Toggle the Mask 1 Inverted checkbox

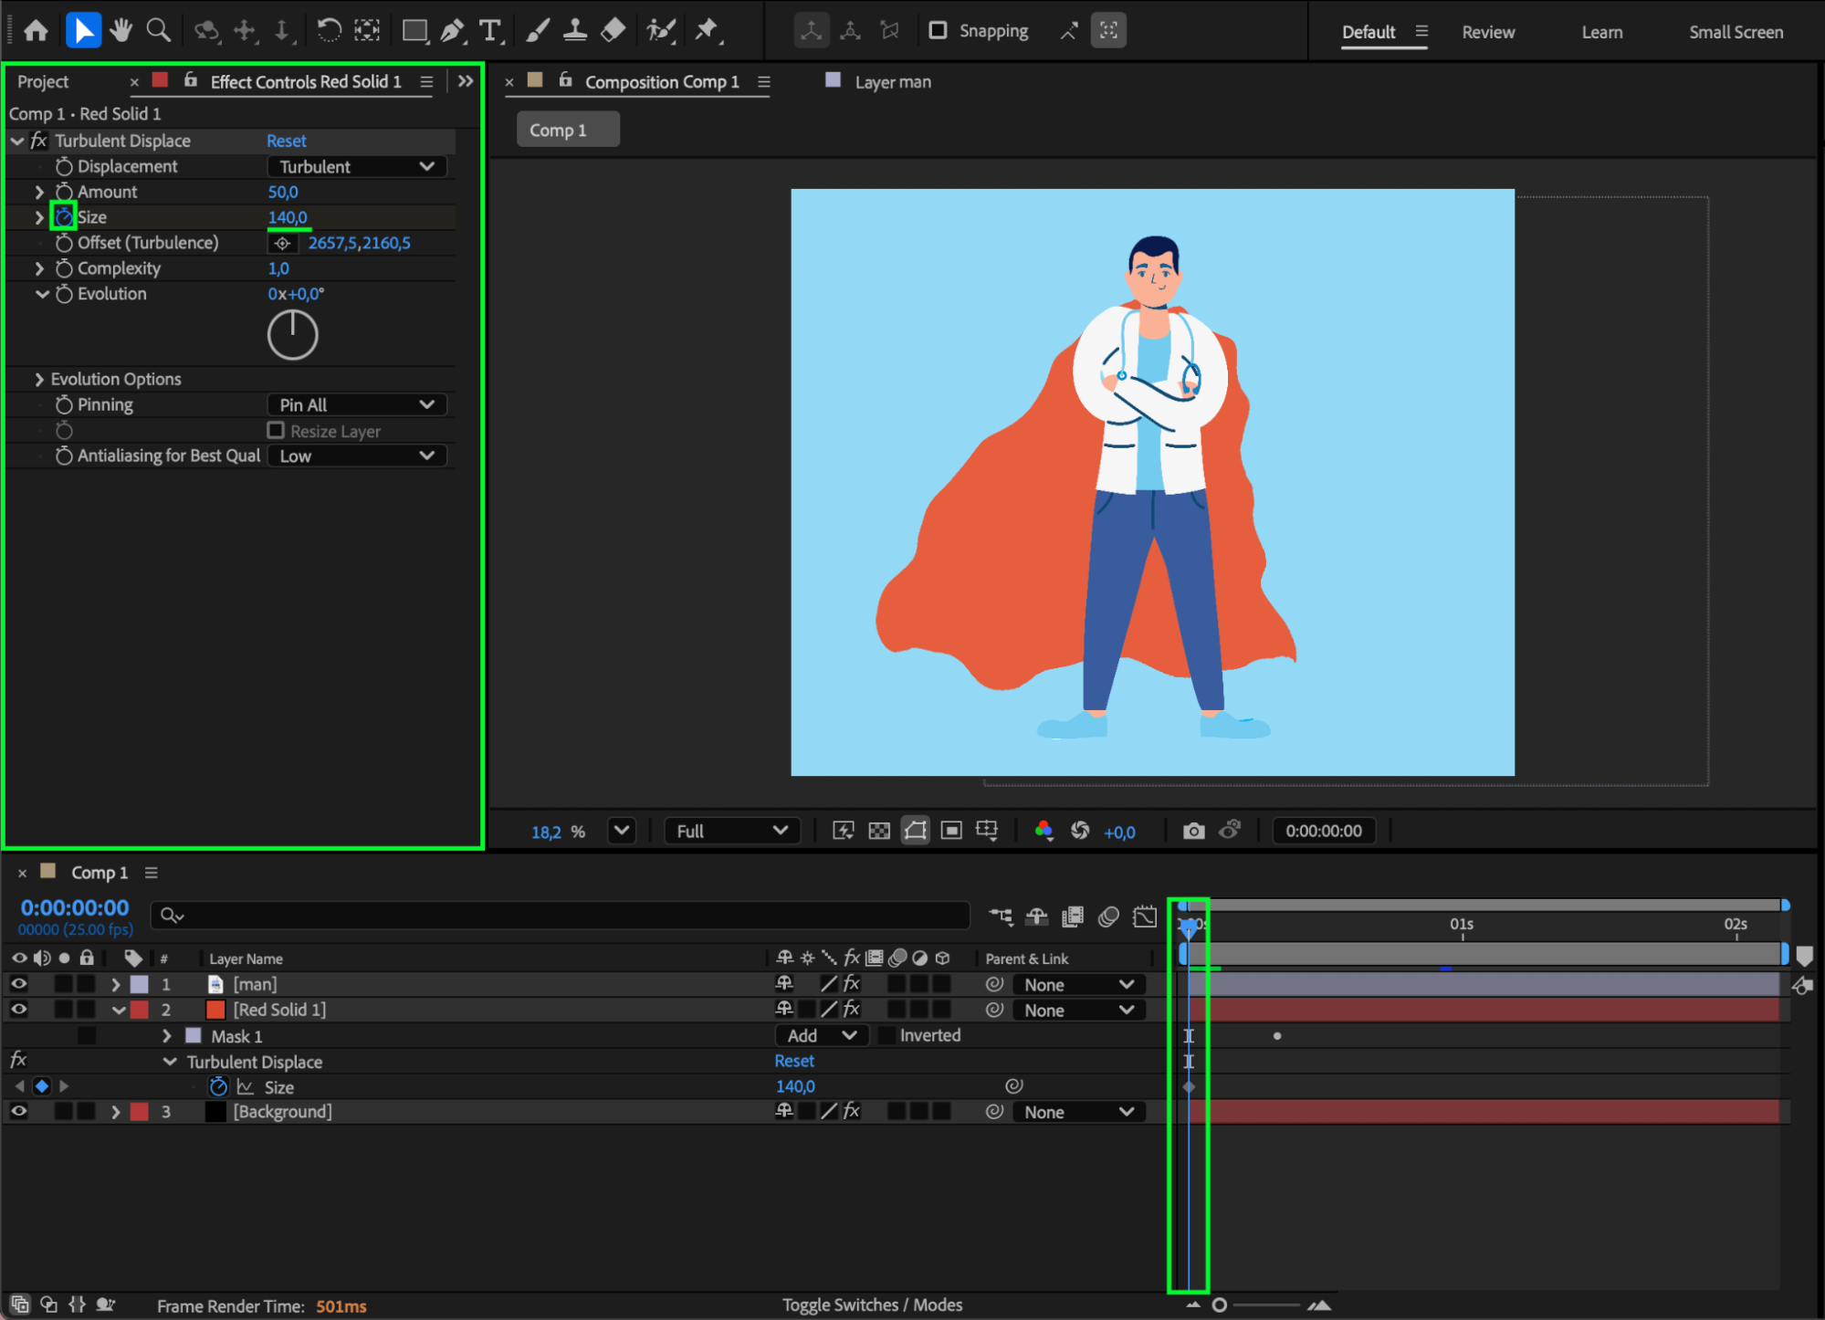pos(886,1035)
